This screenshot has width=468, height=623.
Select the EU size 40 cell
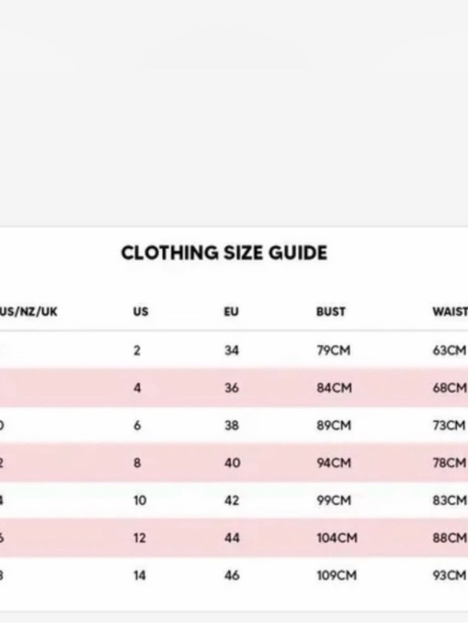coord(232,463)
